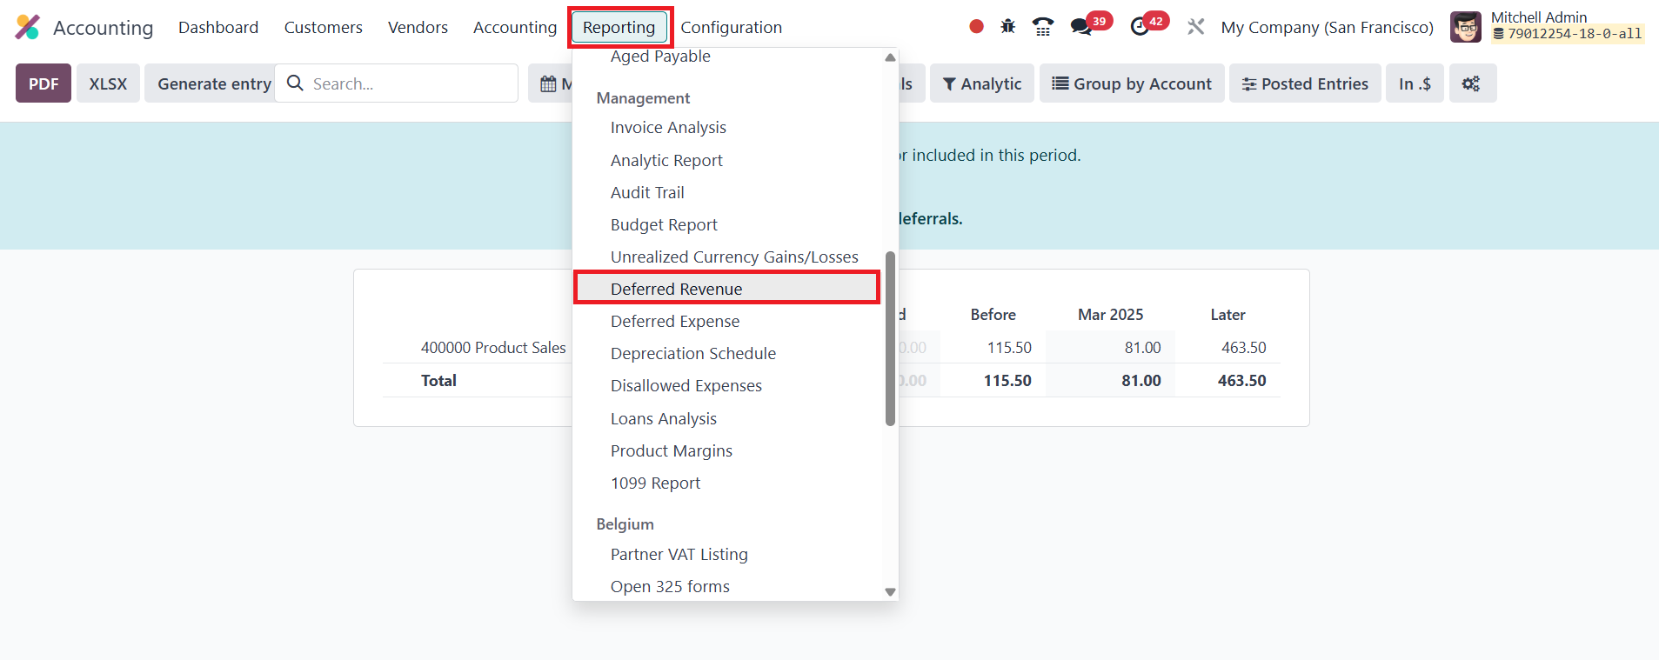Click the 400000 Product Sales row label
The image size is (1659, 660).
click(x=493, y=347)
